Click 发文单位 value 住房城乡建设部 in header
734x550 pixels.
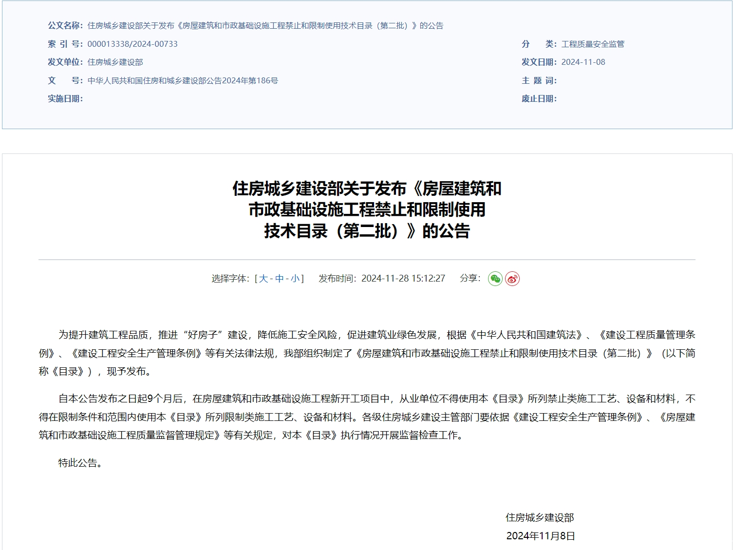pos(115,62)
